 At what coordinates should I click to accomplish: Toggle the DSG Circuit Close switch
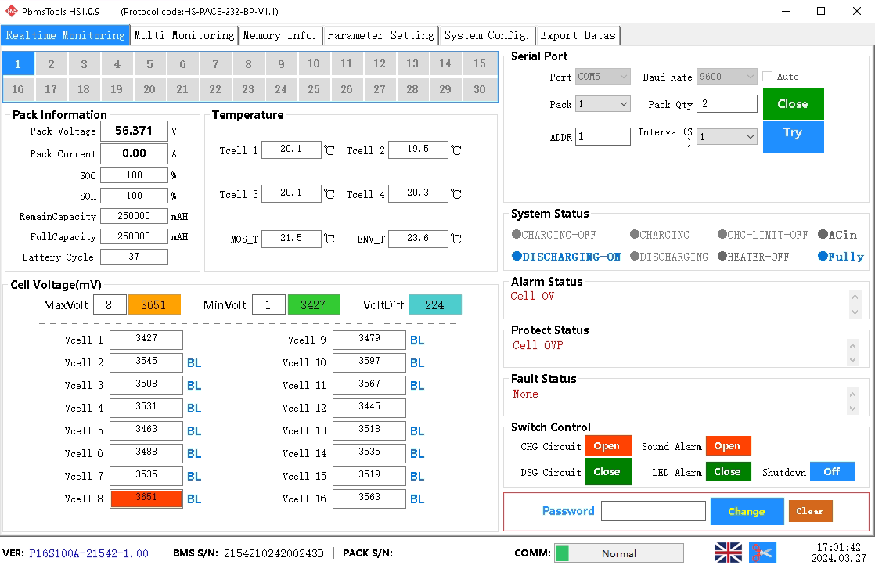pos(607,472)
